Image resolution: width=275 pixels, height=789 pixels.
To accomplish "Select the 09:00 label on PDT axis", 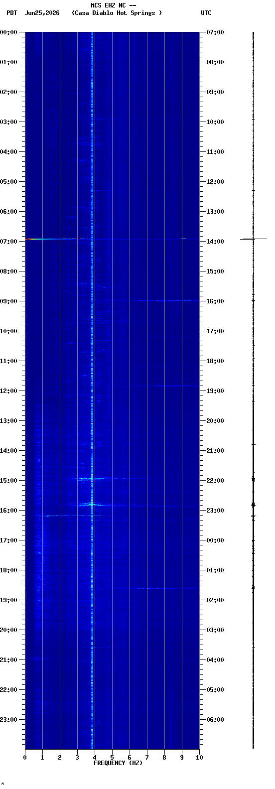I will [9, 301].
